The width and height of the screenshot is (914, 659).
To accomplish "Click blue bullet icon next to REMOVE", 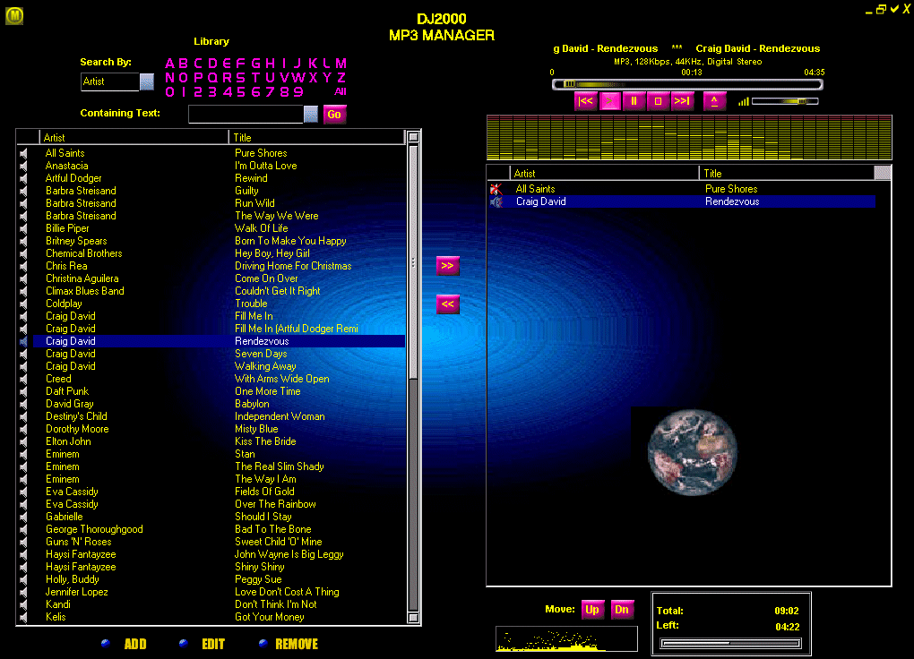I will (x=263, y=643).
